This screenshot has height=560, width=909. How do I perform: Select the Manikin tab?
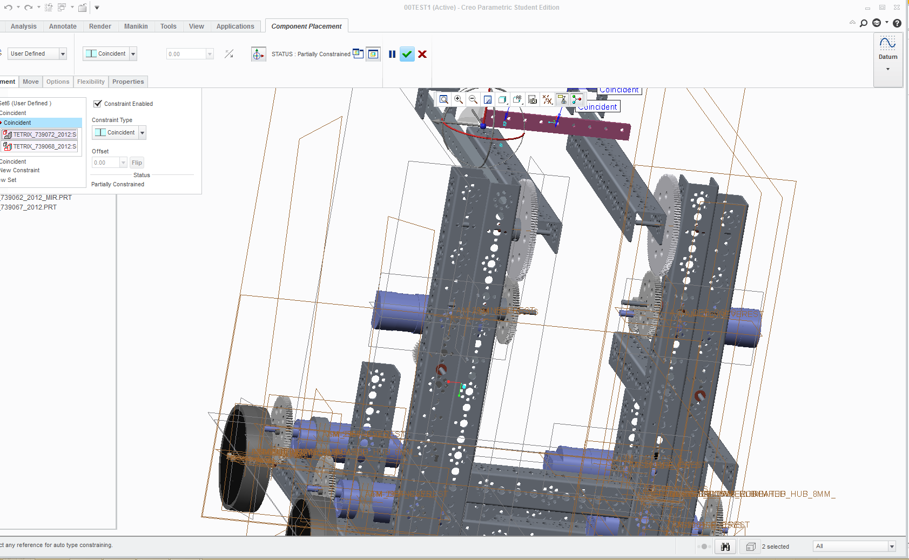(x=136, y=26)
